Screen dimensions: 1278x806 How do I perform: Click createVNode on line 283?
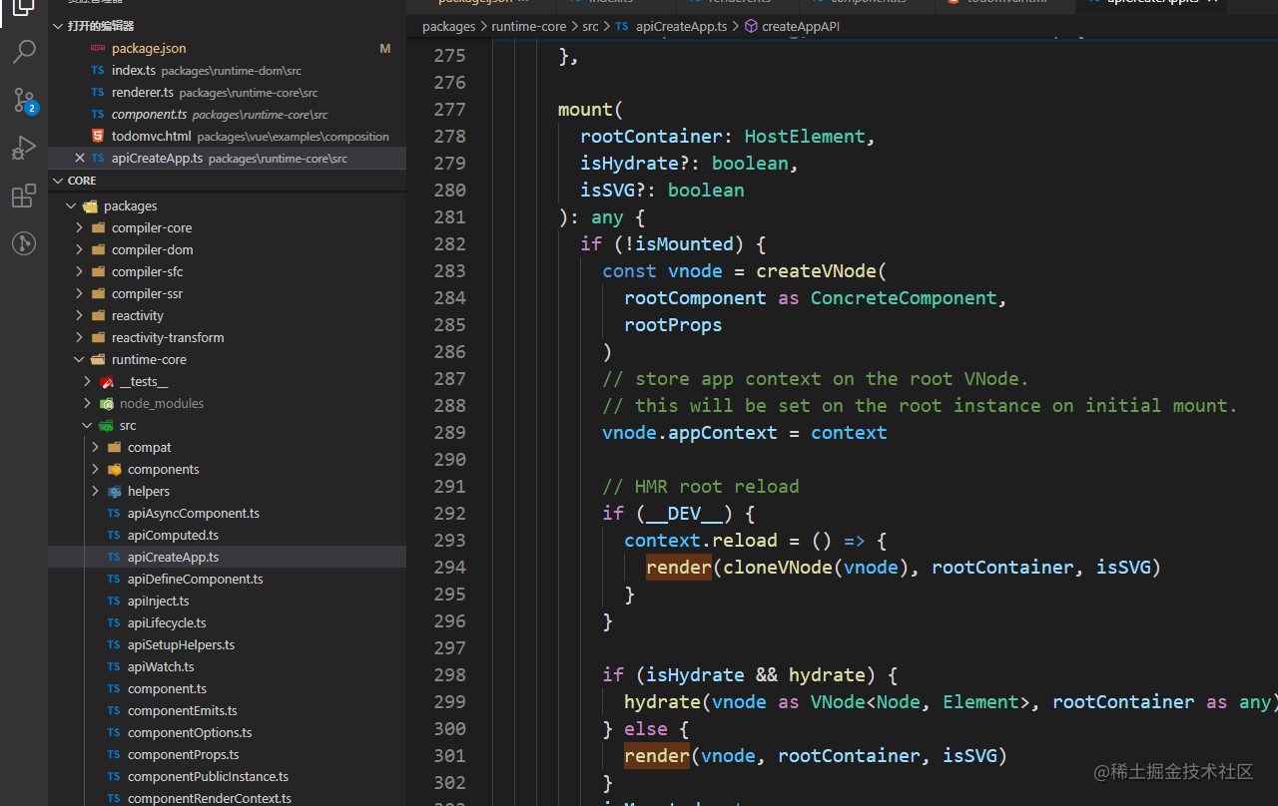(816, 270)
